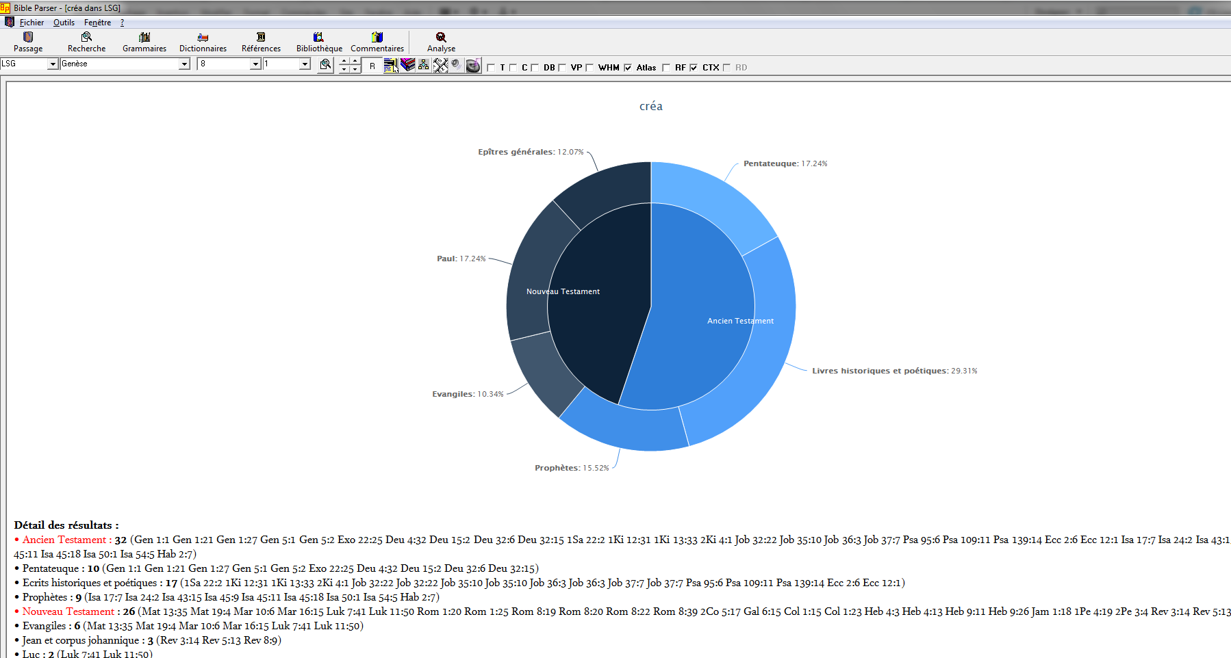Viewport: 1231px width, 658px height.
Task: Open the Analyse tool
Action: (x=441, y=42)
